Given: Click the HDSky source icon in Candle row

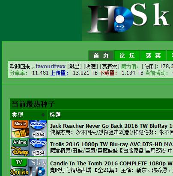Looking at the screenshot, I should tap(38, 167).
